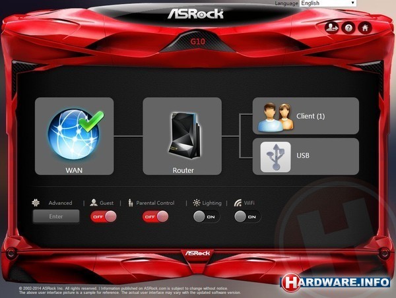
Task: Click the G10 model label
Action: pyautogui.click(x=198, y=41)
